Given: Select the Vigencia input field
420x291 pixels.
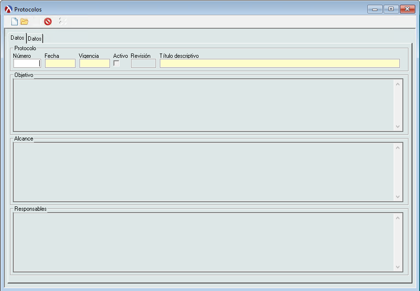Looking at the screenshot, I should pos(94,63).
